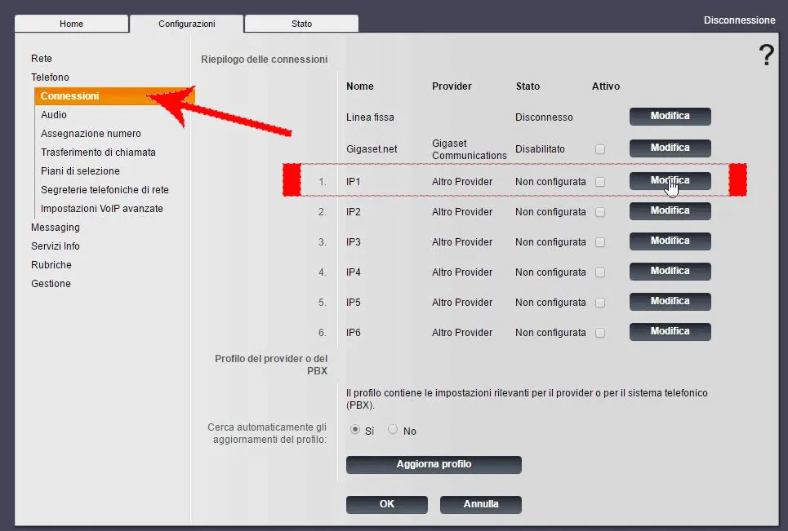Click the help question mark icon

[766, 55]
